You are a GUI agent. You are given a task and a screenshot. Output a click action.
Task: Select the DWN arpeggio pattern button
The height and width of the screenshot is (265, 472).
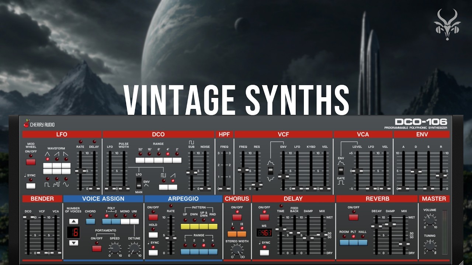(x=194, y=226)
